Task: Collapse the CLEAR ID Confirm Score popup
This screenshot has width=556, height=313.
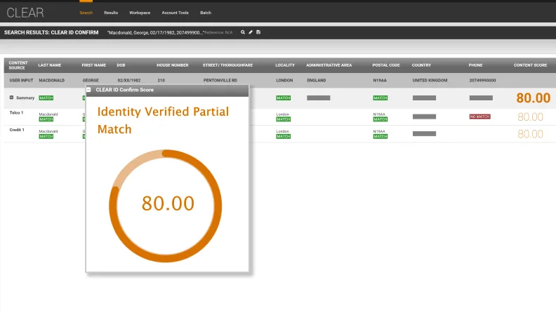Action: pos(89,90)
